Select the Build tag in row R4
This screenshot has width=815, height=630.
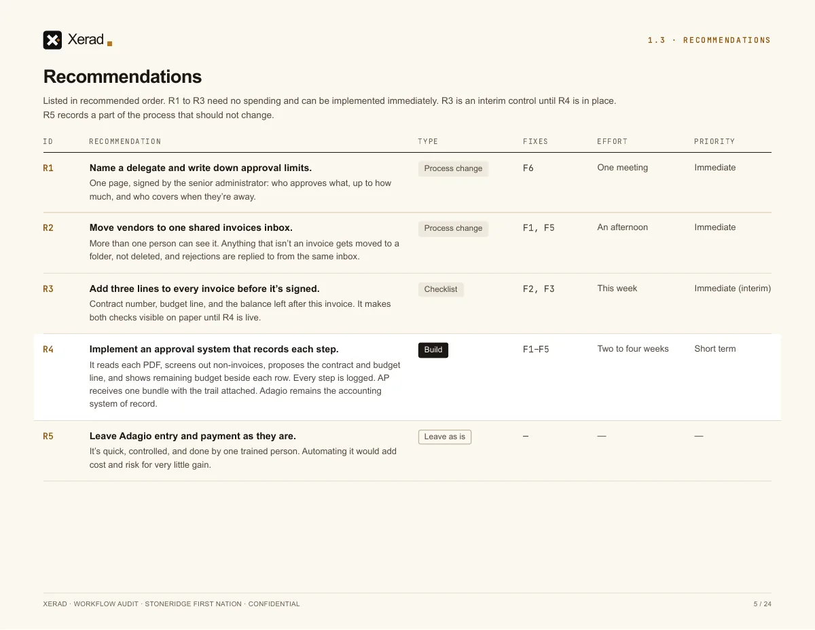[x=433, y=350]
